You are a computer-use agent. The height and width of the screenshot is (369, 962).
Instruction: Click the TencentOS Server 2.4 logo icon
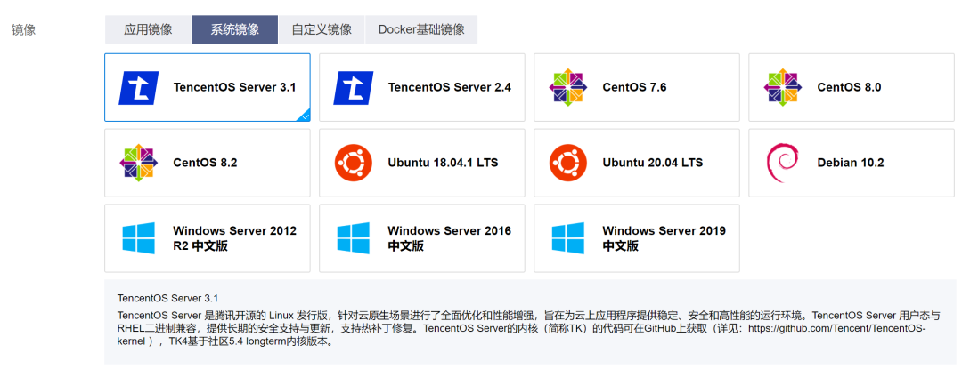(x=354, y=87)
